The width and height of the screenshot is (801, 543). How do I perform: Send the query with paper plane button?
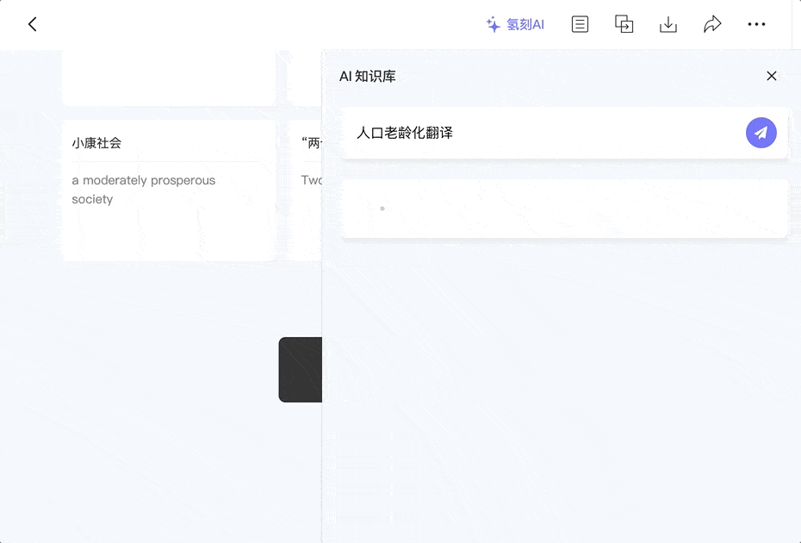[761, 133]
